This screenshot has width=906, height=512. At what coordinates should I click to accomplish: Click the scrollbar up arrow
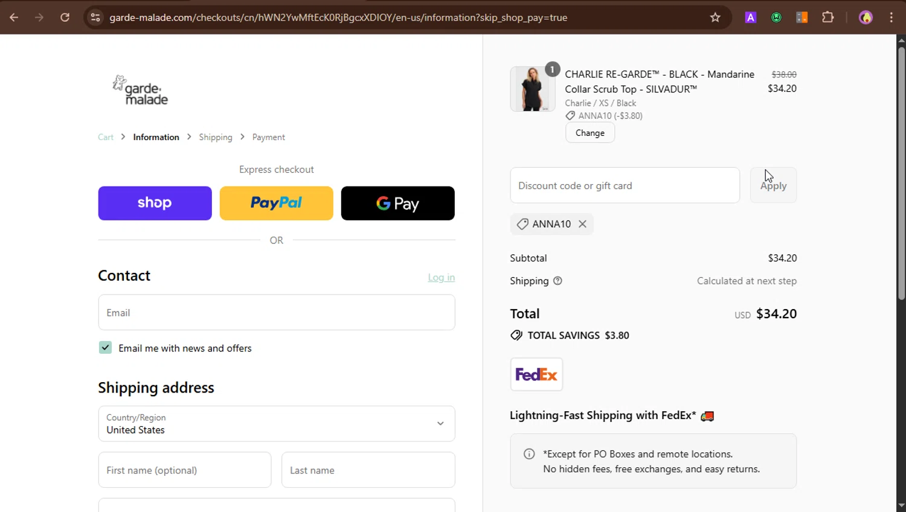[901, 40]
